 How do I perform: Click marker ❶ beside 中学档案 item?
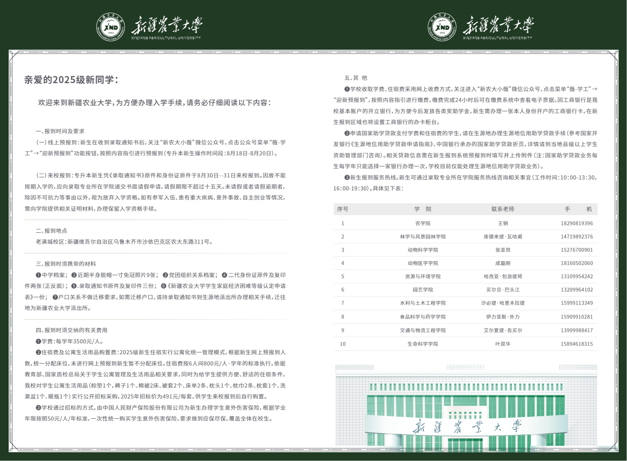point(38,275)
